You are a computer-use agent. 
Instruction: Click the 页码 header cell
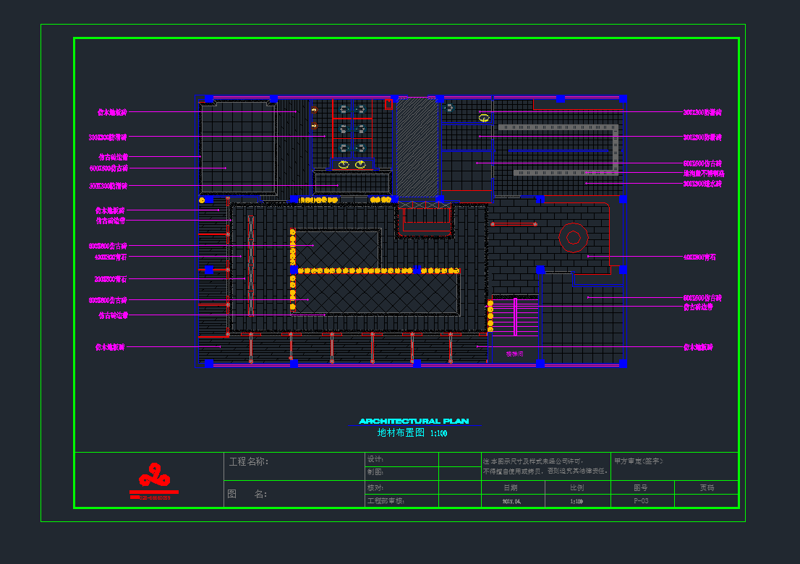point(705,487)
